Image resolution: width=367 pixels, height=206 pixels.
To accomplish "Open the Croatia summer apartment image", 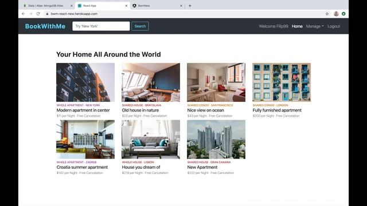I will [x=85, y=140].
